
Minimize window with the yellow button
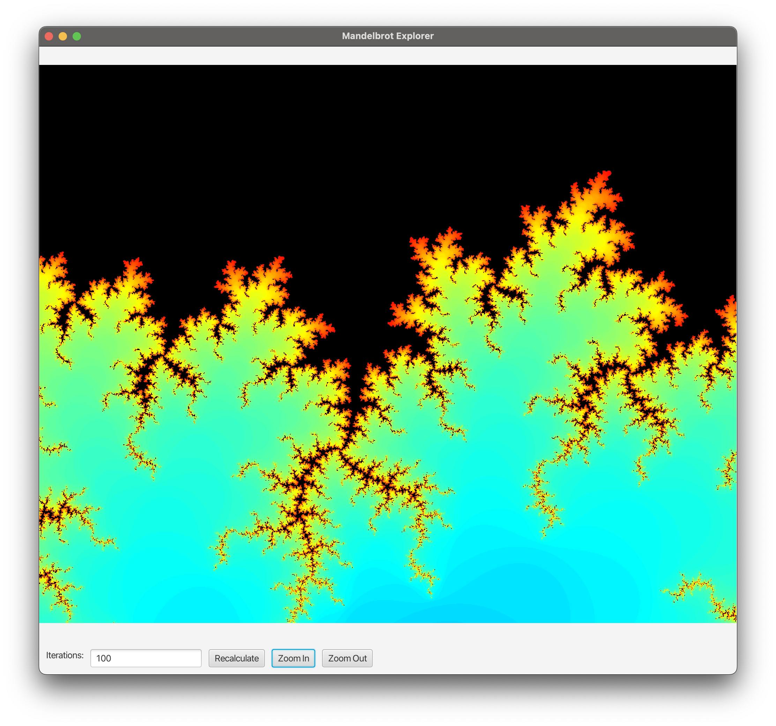pyautogui.click(x=63, y=36)
